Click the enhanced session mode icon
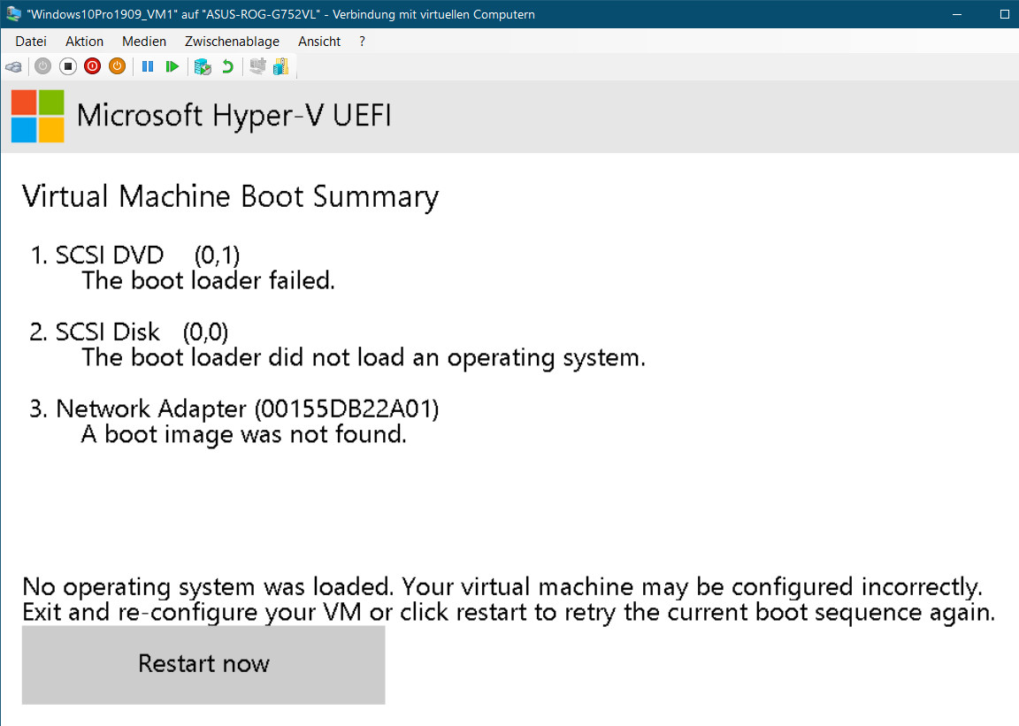The height and width of the screenshot is (726, 1019). point(258,66)
